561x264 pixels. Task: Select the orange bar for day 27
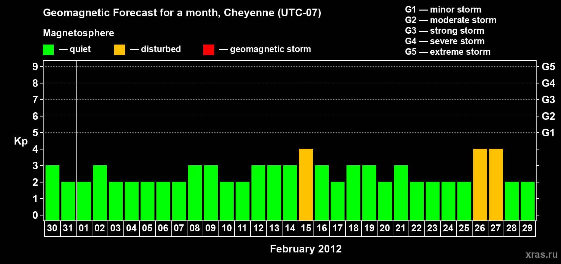click(496, 184)
